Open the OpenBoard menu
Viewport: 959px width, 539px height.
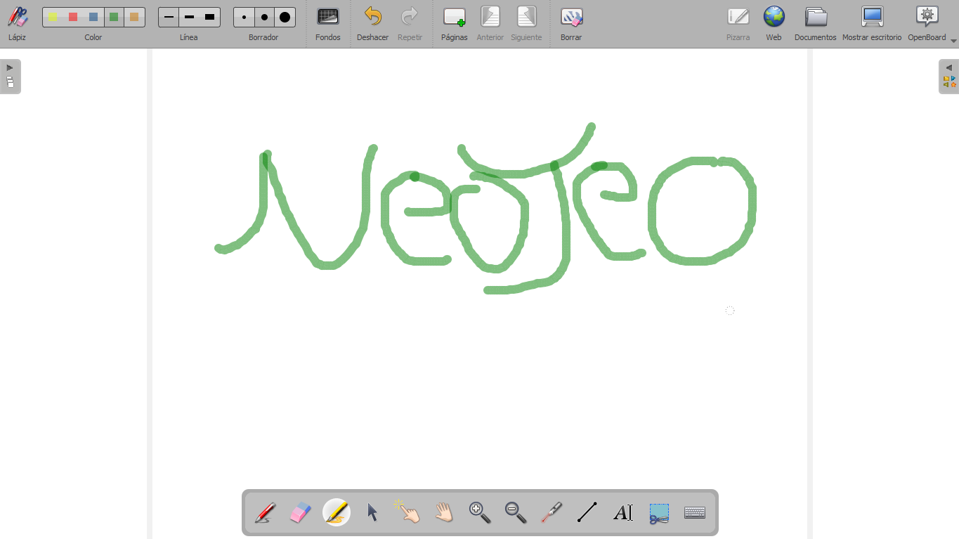[928, 22]
